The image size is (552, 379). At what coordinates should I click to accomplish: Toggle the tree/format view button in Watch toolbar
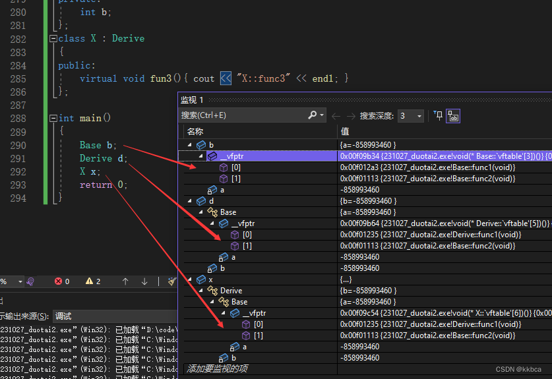[x=453, y=115]
